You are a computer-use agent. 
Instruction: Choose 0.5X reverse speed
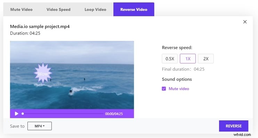(170, 59)
